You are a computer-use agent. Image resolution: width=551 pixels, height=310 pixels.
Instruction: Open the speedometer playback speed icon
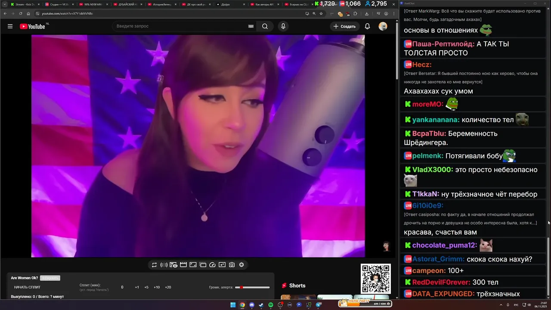(212, 265)
